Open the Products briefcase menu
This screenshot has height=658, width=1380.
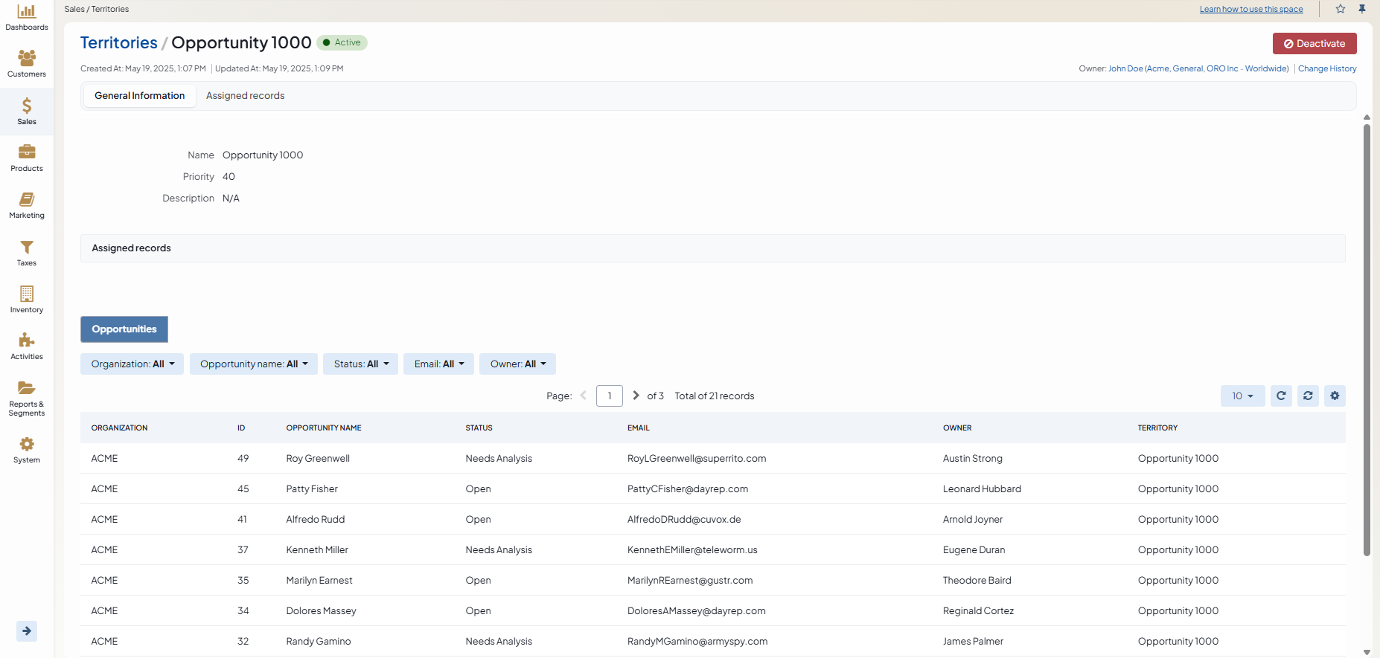tap(27, 158)
